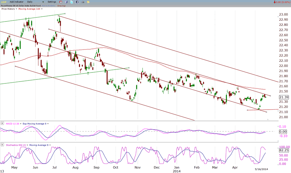Share chart via Facebook icon
The image size is (291, 173).
77,2
